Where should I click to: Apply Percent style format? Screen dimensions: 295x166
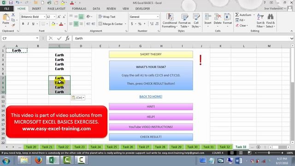click(140, 24)
